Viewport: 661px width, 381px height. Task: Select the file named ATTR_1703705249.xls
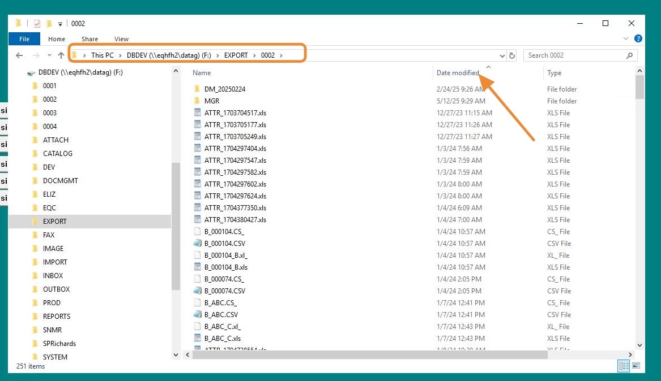235,137
